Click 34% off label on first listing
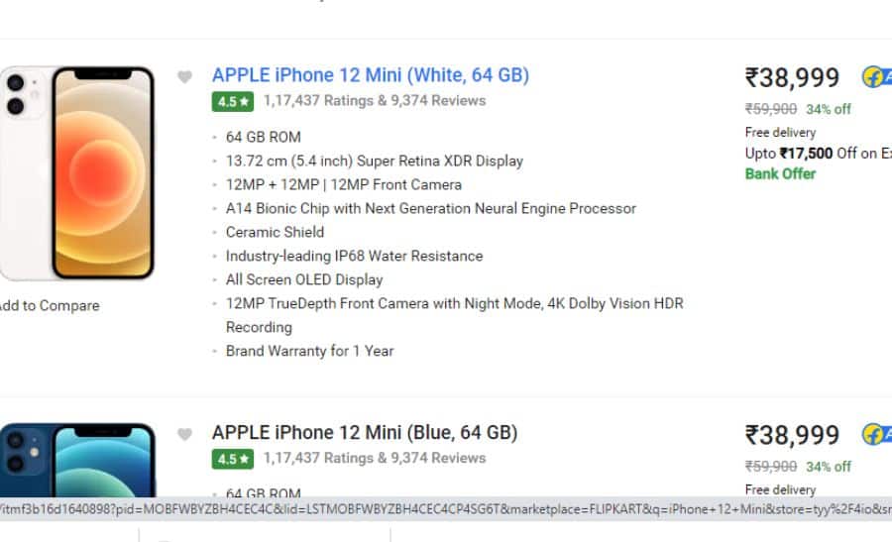 pos(829,109)
